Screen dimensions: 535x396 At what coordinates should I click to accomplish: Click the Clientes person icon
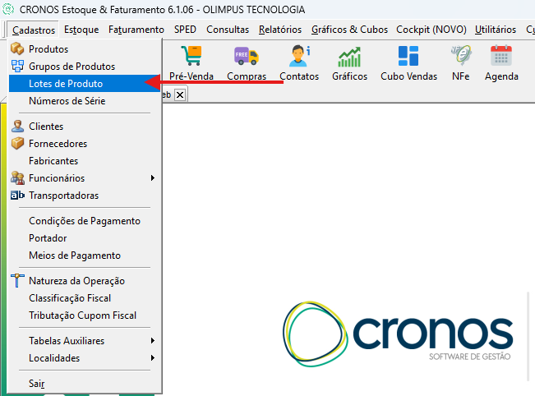(17, 127)
